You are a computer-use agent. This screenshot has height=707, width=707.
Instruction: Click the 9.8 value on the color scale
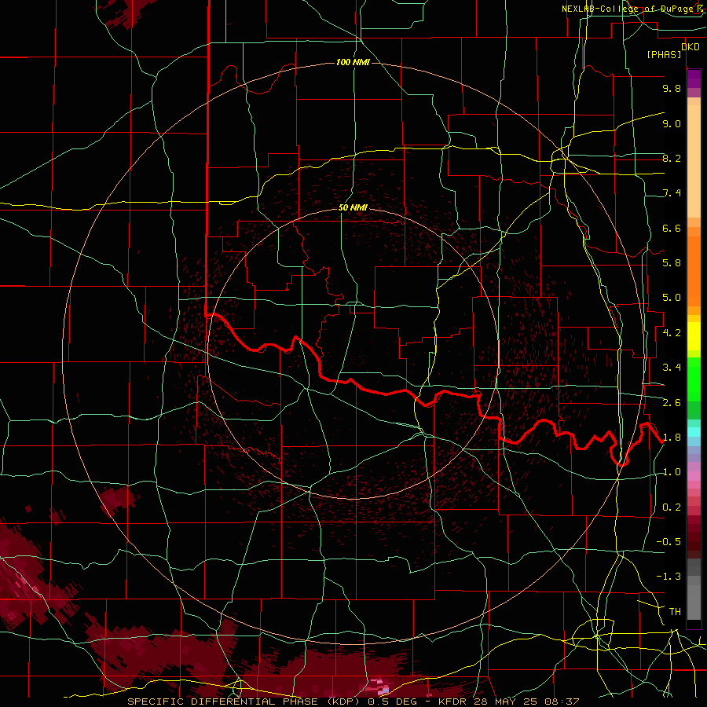pyautogui.click(x=672, y=88)
